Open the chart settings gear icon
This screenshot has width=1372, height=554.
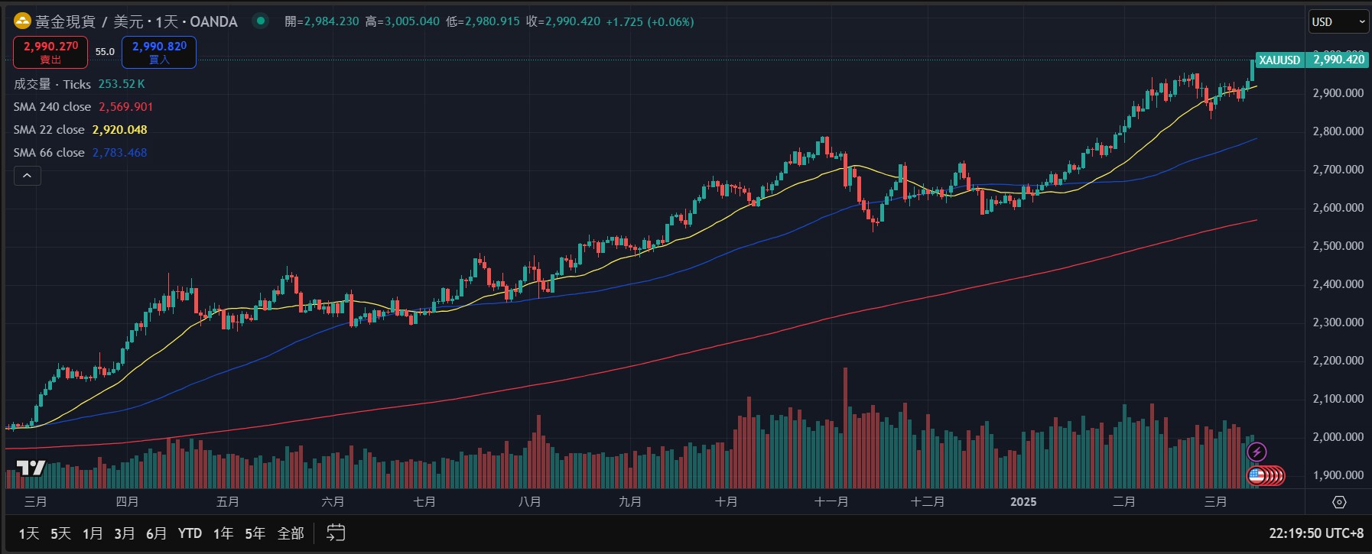pyautogui.click(x=1339, y=502)
